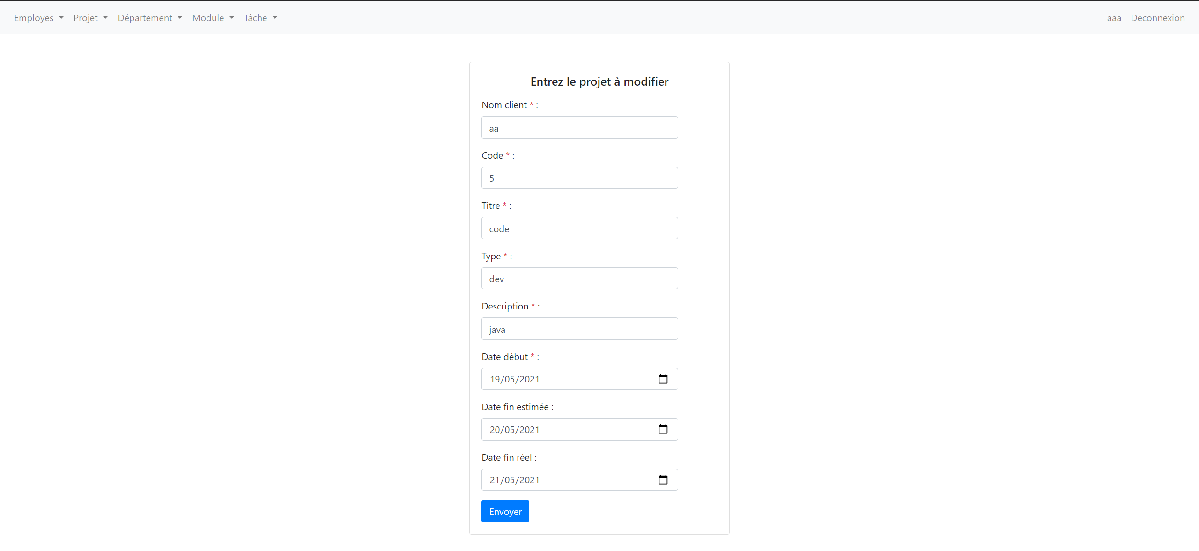
Task: Expand the Département navigation dropdown
Action: pyautogui.click(x=149, y=17)
